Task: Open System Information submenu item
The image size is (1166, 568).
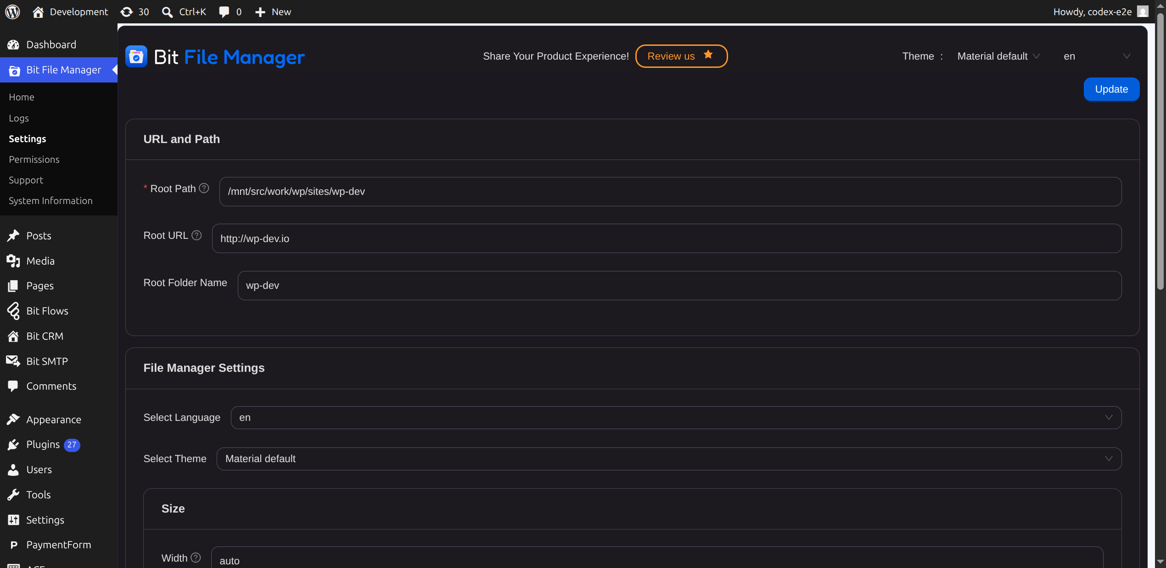Action: tap(51, 201)
